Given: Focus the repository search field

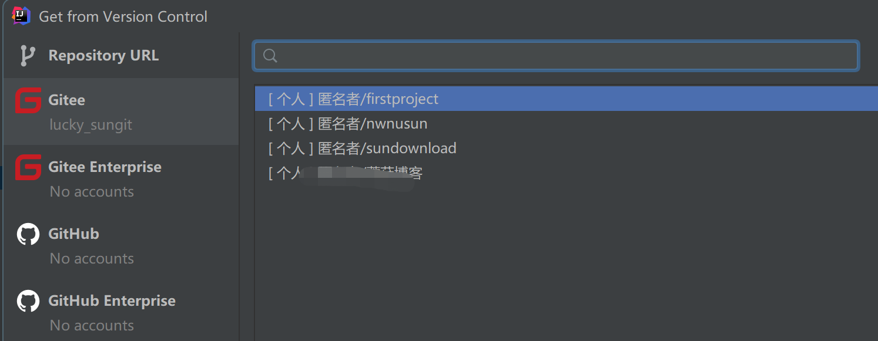Looking at the screenshot, I should [564, 56].
